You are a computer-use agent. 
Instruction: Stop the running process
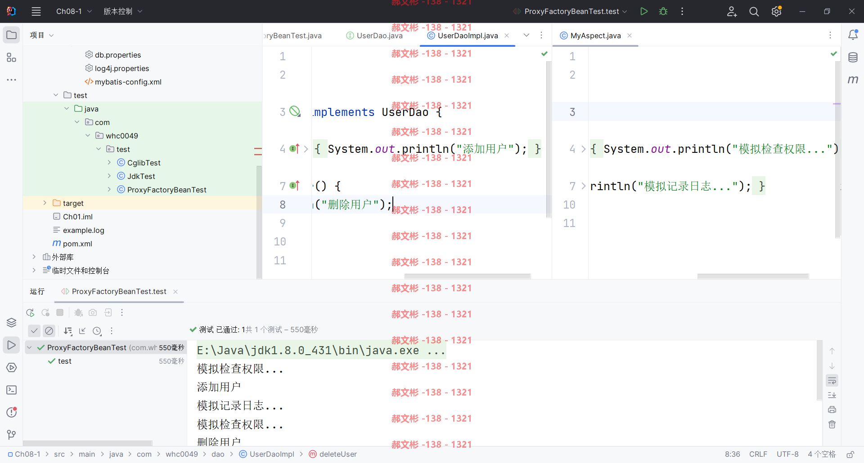60,312
